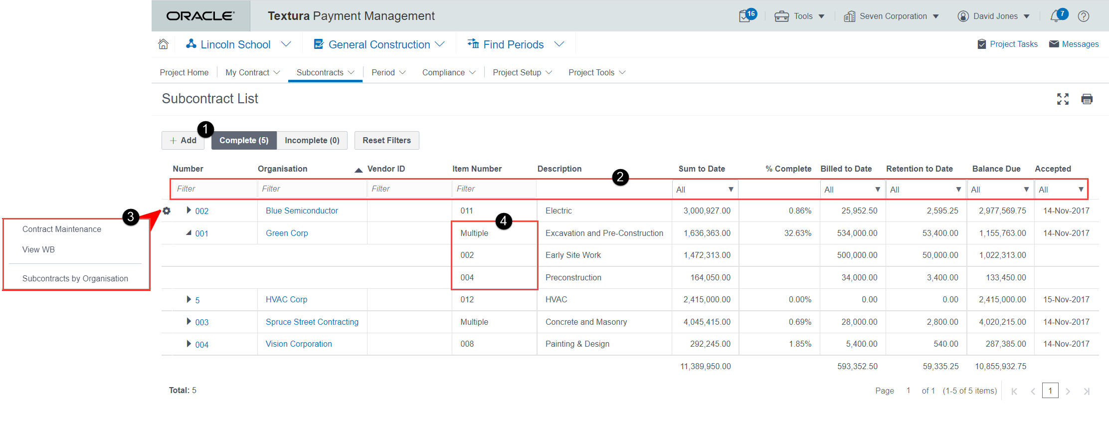
Task: Select View WB from the menu
Action: pyautogui.click(x=38, y=249)
